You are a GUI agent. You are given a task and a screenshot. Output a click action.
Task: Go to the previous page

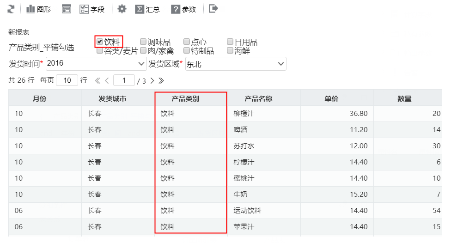pyautogui.click(x=107, y=81)
